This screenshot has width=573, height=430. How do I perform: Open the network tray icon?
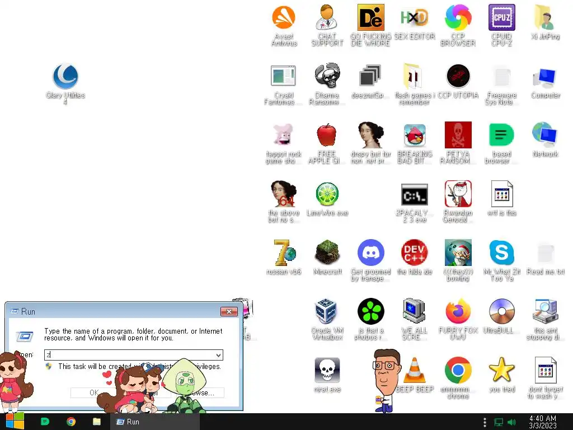[499, 422]
